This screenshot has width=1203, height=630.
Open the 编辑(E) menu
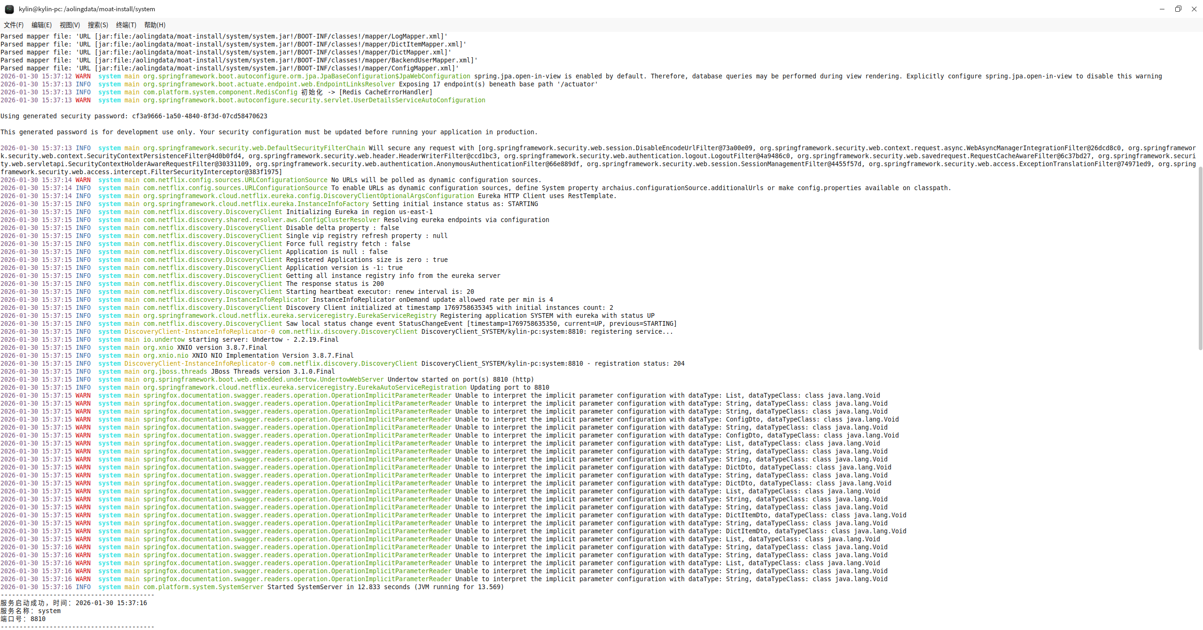click(41, 25)
